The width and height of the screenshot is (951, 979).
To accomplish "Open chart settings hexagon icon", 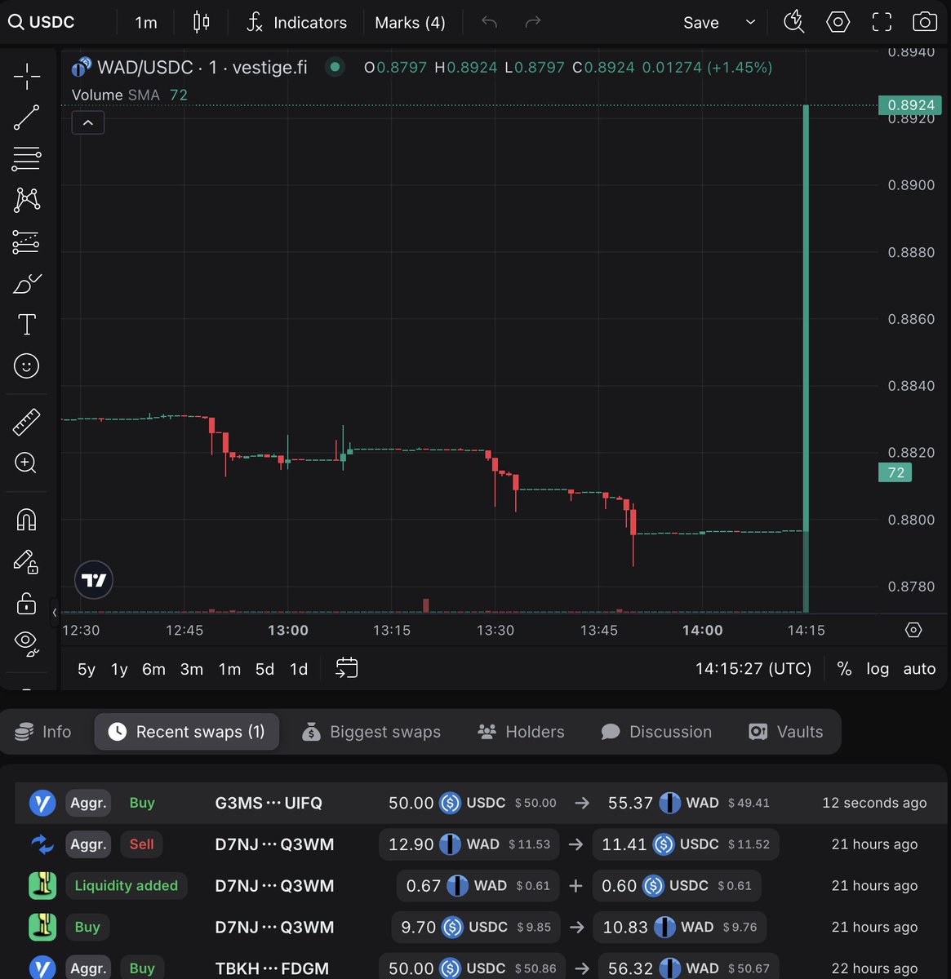I will (x=838, y=22).
